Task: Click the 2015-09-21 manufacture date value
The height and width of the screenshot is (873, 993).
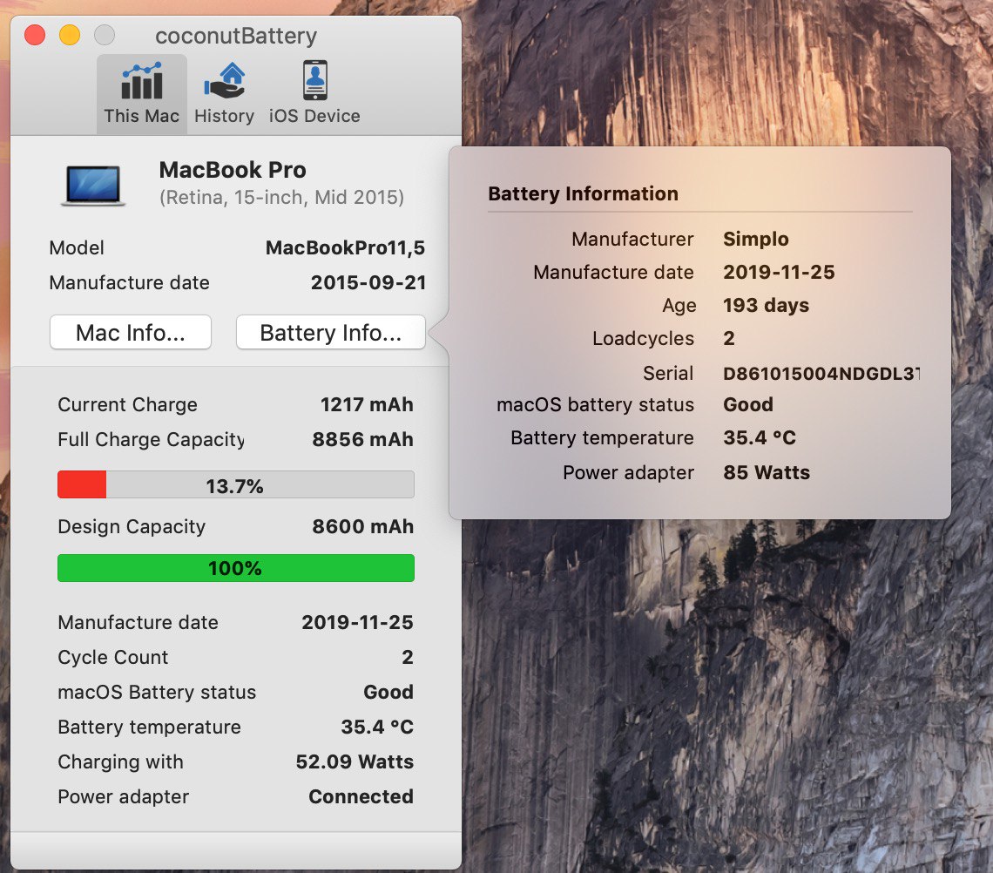Action: click(368, 282)
